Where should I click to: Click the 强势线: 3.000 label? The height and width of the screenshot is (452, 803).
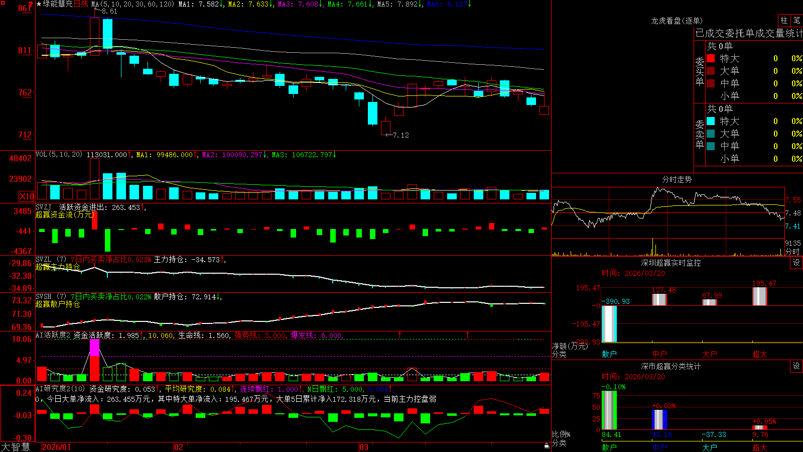pyautogui.click(x=260, y=335)
